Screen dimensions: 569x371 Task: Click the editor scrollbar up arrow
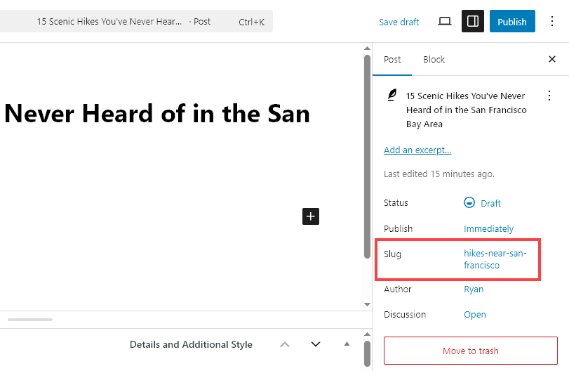coord(367,48)
